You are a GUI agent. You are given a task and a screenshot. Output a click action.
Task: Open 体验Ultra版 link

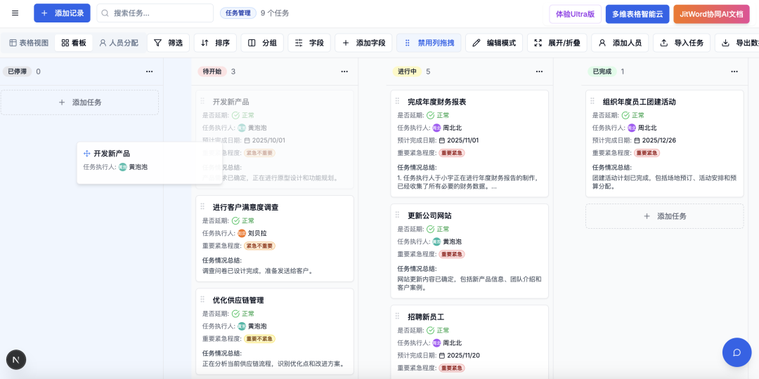tap(575, 14)
